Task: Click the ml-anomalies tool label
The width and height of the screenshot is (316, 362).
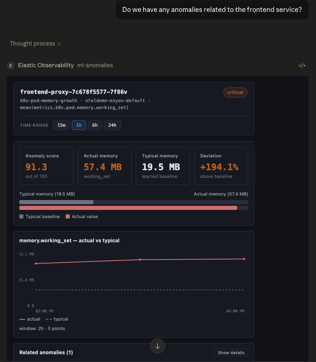Action: [95, 65]
